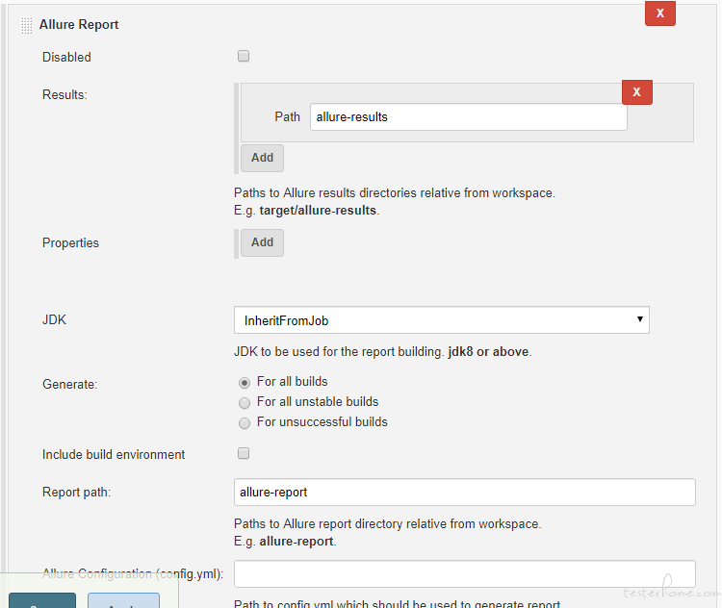Edit the Path field containing allure-results

click(468, 117)
